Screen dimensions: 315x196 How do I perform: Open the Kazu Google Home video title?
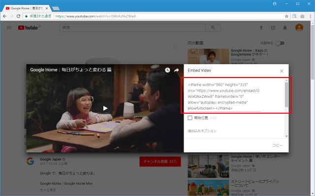pos(250,52)
